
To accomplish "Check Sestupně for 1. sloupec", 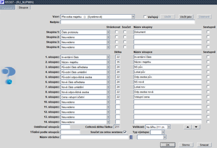I will (x=208, y=57).
